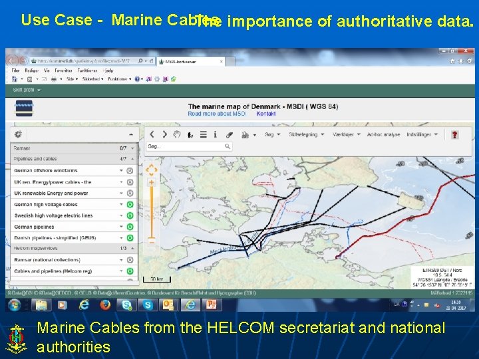The height and width of the screenshot is (359, 479).
Task: Click the measure tool next to hand
Action: (190, 134)
